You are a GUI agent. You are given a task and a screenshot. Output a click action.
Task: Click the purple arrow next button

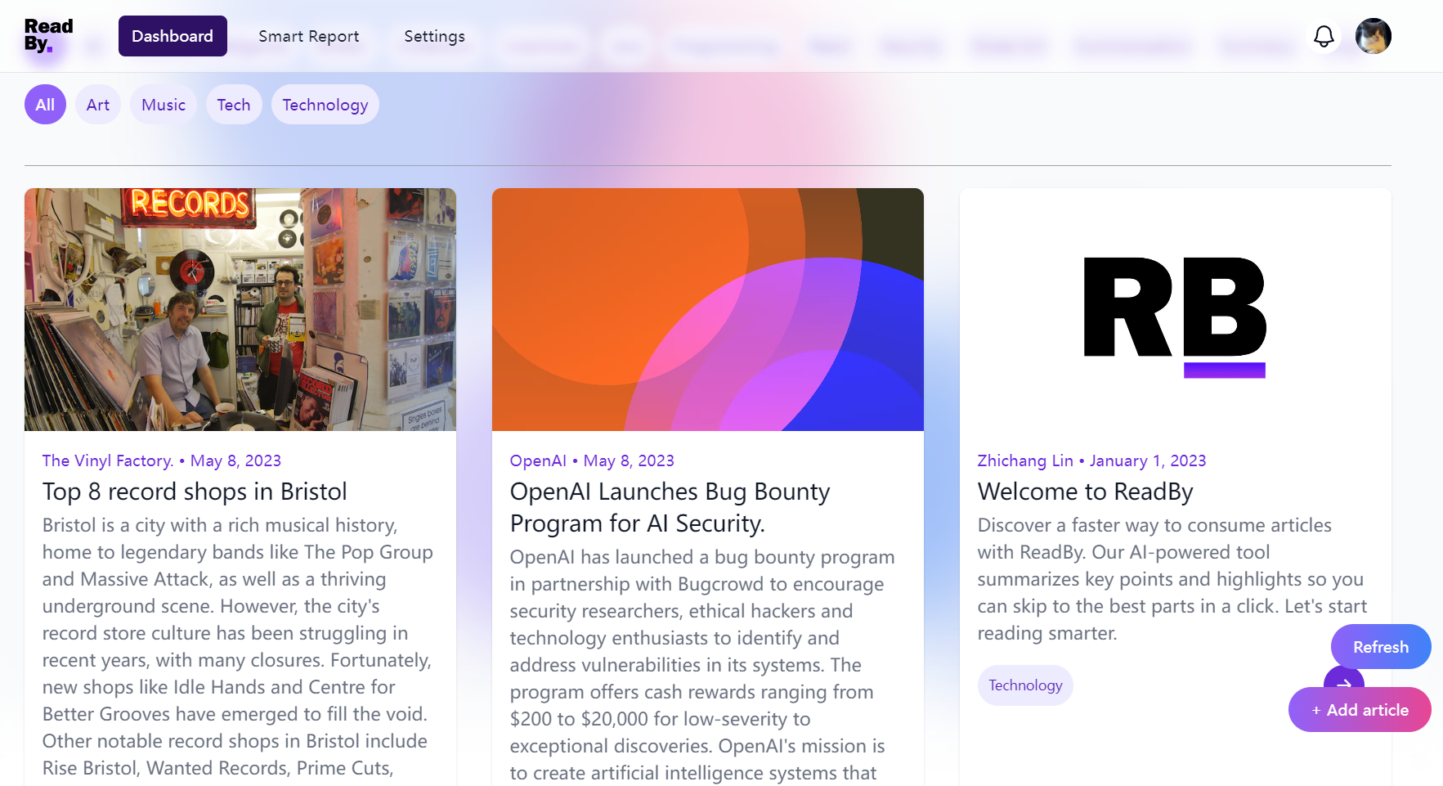click(1343, 680)
